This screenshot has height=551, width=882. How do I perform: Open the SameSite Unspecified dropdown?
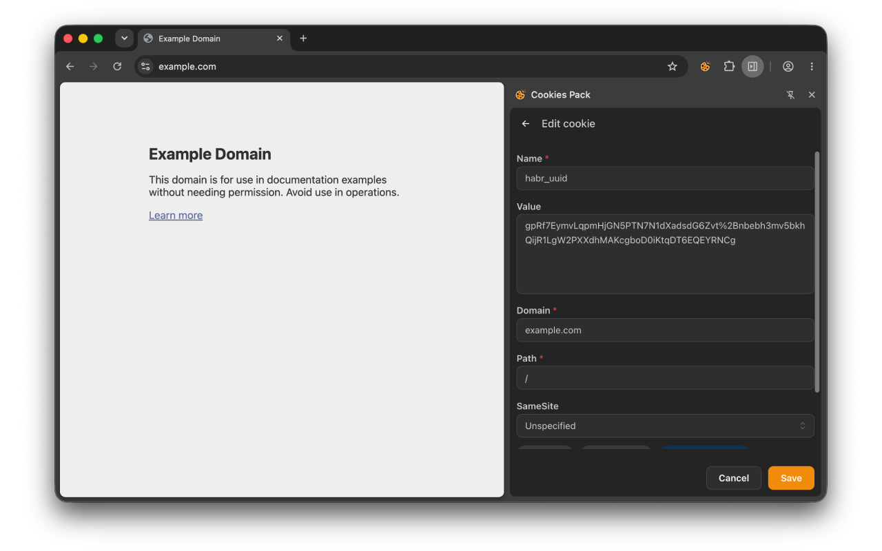(665, 426)
